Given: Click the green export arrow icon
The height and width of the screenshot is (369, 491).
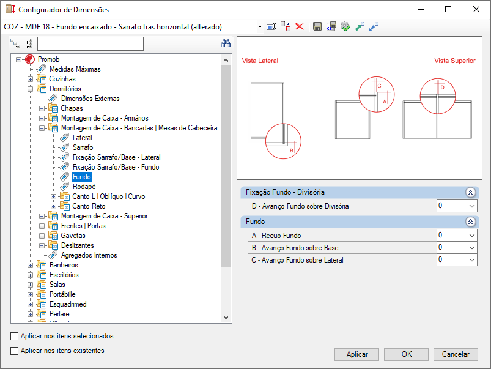Looking at the screenshot, I should tap(360, 27).
